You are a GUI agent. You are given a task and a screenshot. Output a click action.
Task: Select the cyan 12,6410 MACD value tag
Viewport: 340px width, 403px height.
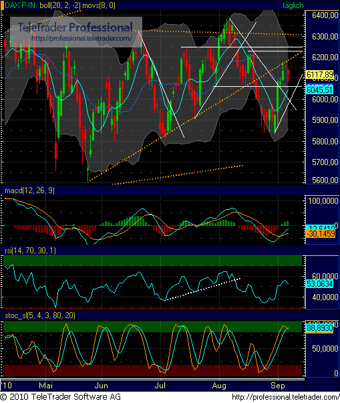[x=321, y=227]
